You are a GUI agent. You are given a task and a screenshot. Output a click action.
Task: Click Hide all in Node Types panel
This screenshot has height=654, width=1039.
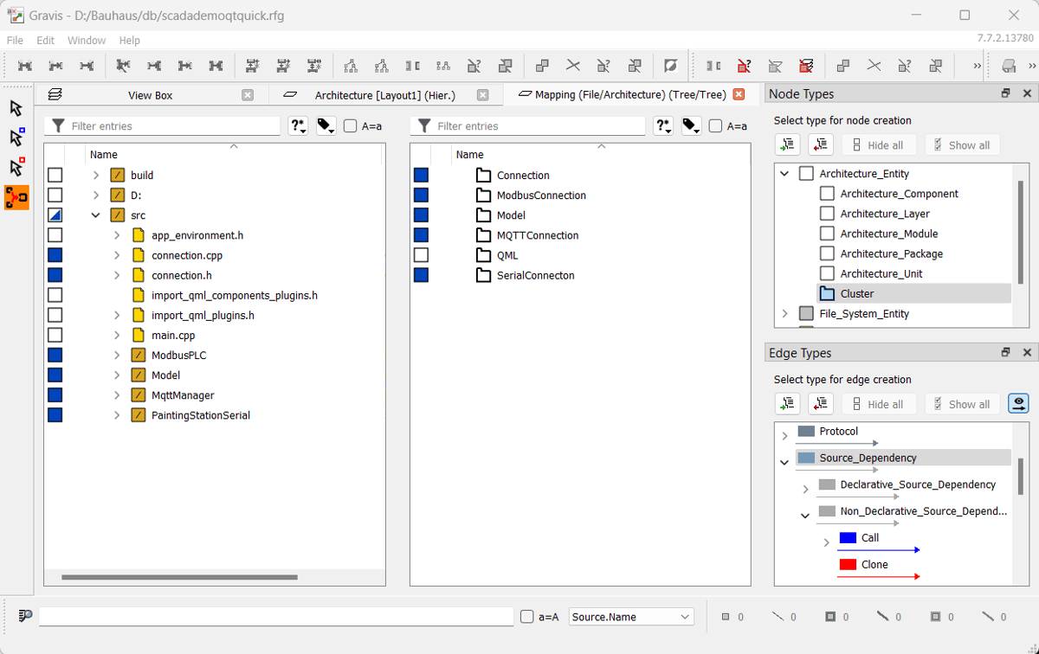877,145
